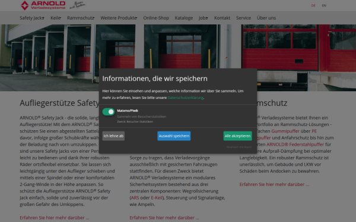Click the Matomo/Piwik label
The width and height of the screenshot is (356, 222).
pos(128,111)
